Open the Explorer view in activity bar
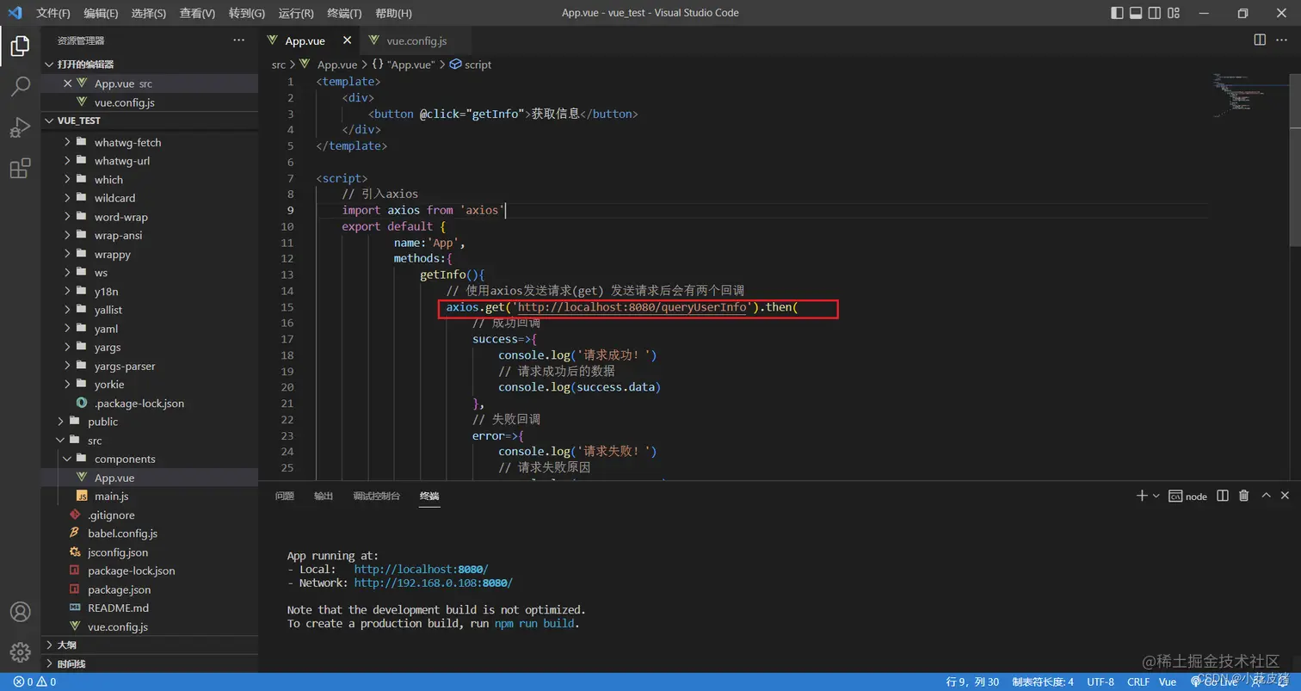Viewport: 1301px width, 691px height. (x=20, y=46)
